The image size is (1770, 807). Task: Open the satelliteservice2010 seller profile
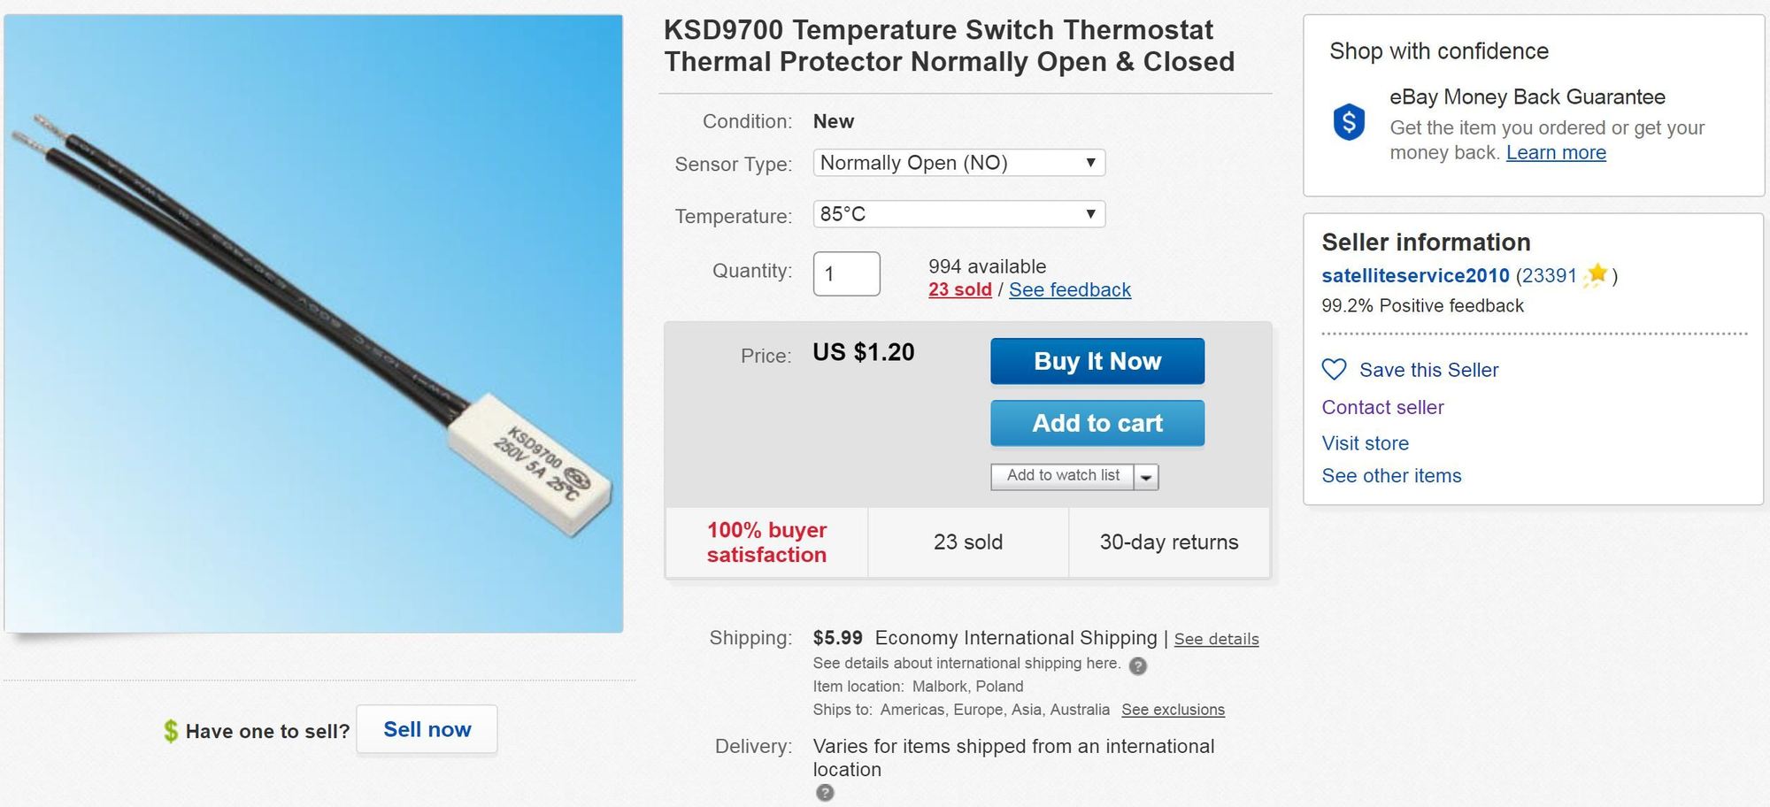[x=1414, y=275]
